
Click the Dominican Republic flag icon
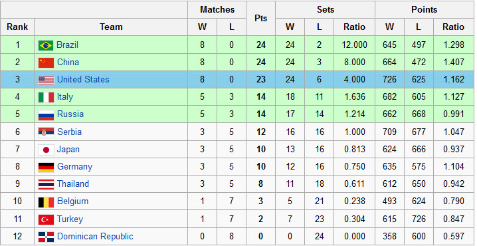[47, 237]
